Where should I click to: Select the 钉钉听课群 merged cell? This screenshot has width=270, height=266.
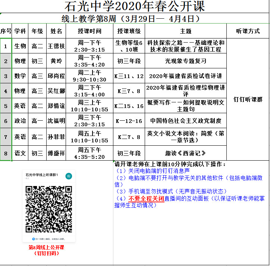pyautogui.click(x=248, y=99)
